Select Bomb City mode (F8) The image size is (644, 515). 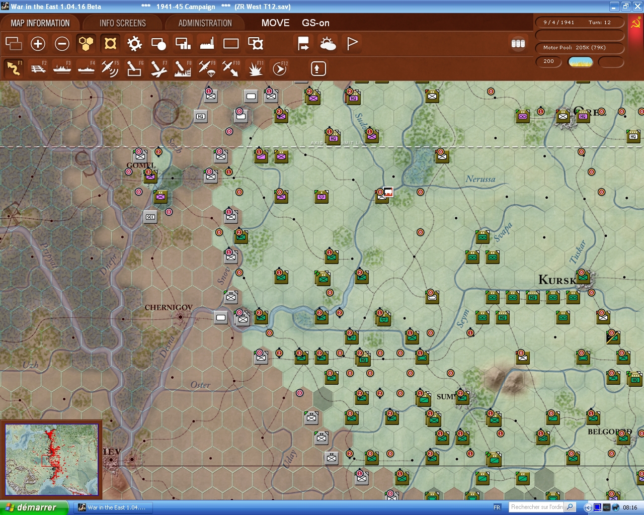pos(183,68)
